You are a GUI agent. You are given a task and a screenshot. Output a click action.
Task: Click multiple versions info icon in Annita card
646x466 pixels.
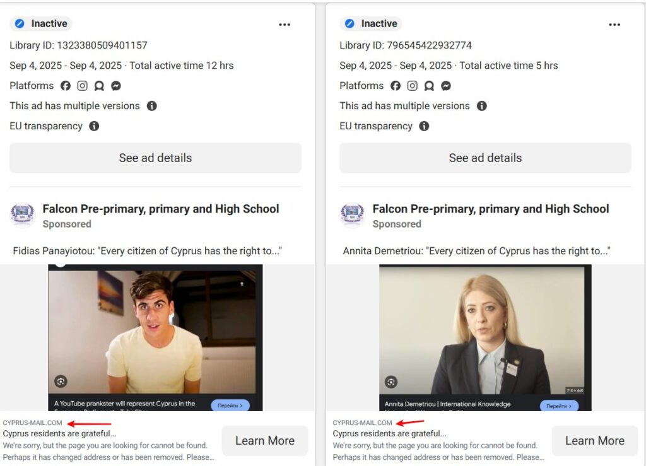point(481,106)
